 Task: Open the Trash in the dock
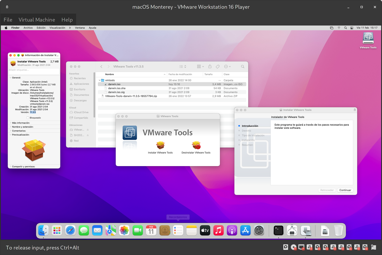[x=339, y=230]
